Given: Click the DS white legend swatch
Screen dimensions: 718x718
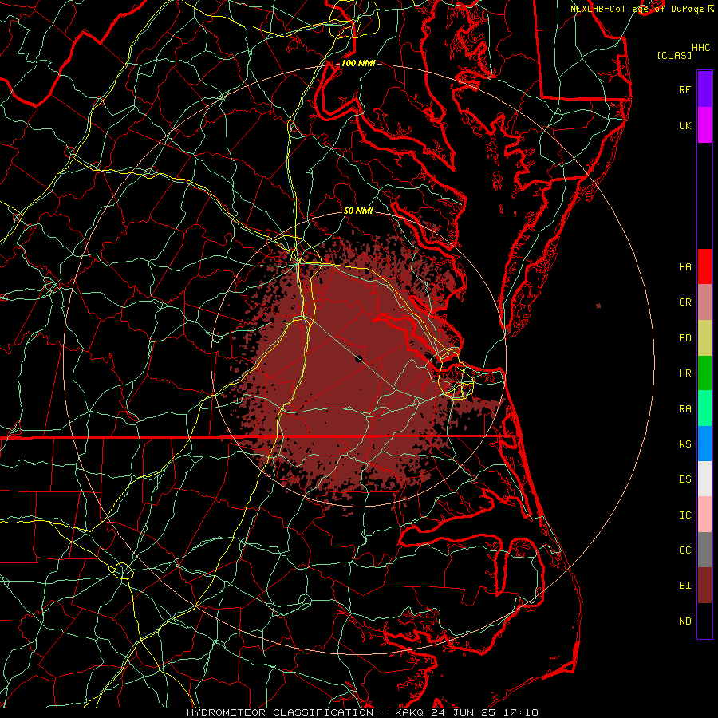Looking at the screenshot, I should pos(704,479).
